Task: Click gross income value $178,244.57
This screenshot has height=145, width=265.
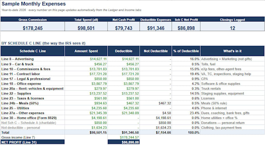Action: [x=129, y=137]
